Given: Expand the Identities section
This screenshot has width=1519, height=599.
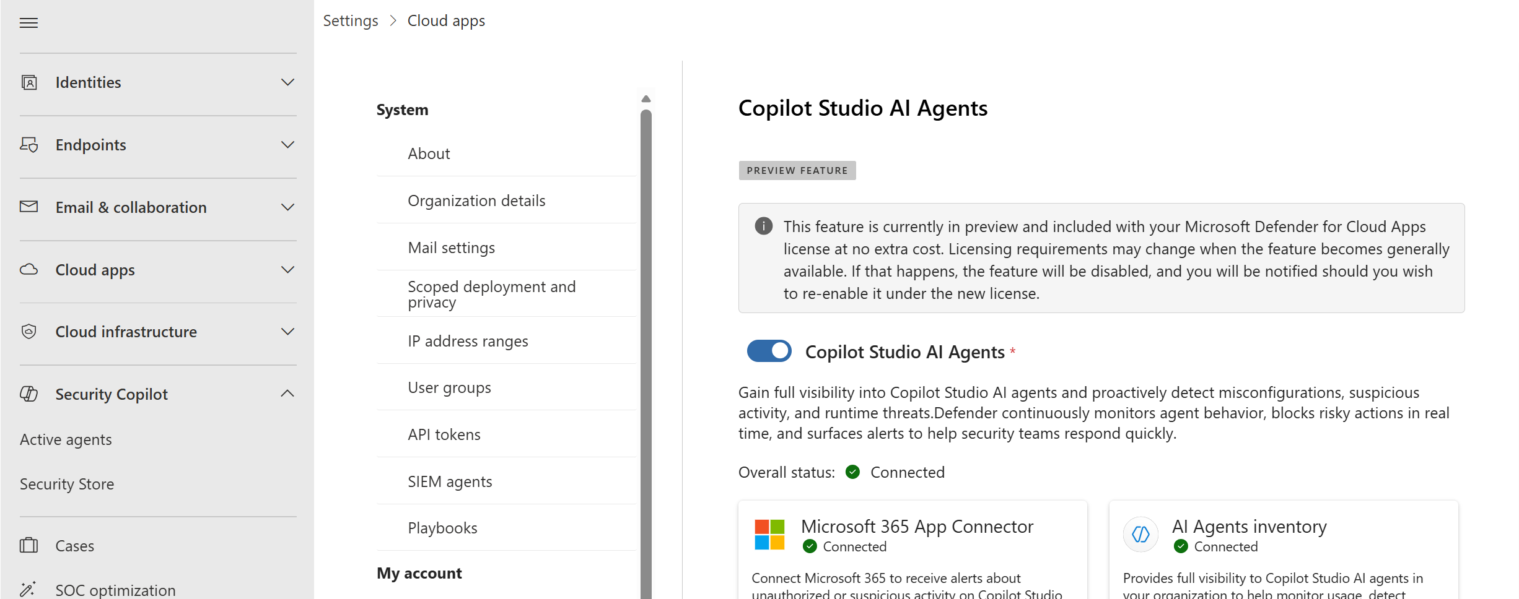Looking at the screenshot, I should coord(287,82).
